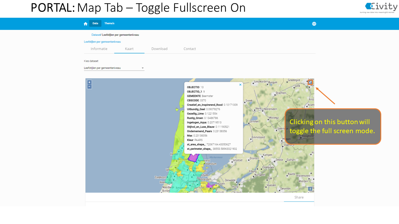Click the CBSCODE 0370 value

203,100
